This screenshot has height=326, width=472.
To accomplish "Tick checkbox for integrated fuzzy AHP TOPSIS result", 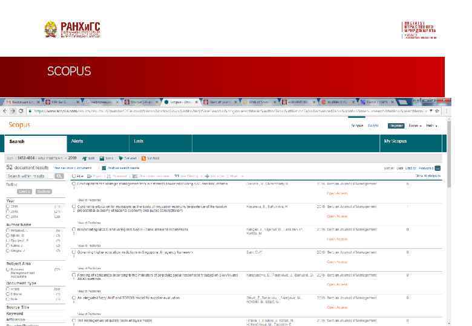I will pos(74,298).
